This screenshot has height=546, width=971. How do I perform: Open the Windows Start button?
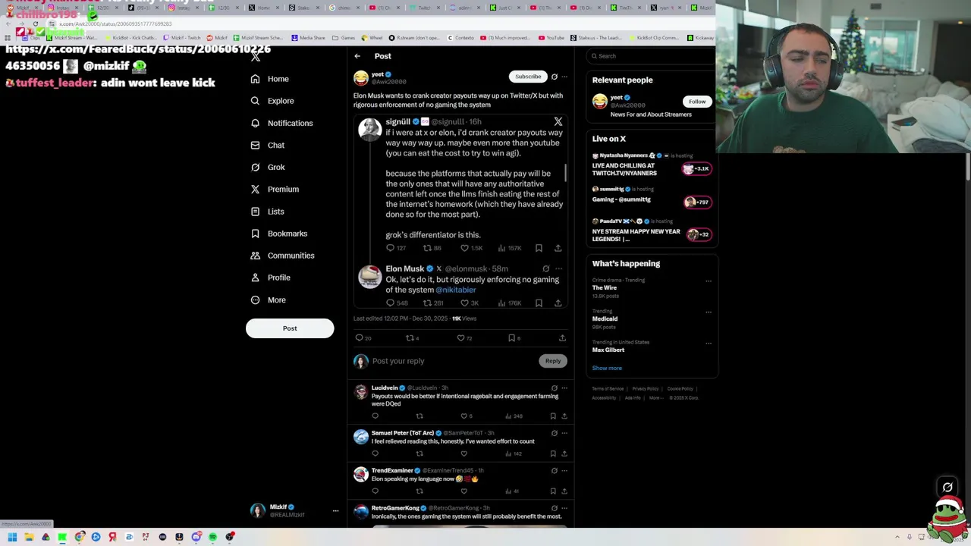[12, 537]
